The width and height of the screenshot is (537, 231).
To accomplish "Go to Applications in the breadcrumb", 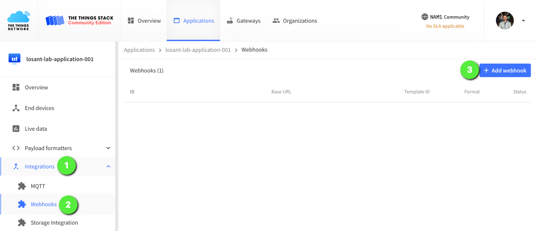I will click(x=139, y=50).
